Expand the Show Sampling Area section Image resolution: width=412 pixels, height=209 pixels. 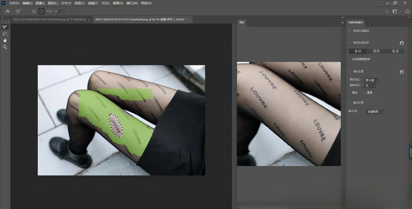(350, 31)
